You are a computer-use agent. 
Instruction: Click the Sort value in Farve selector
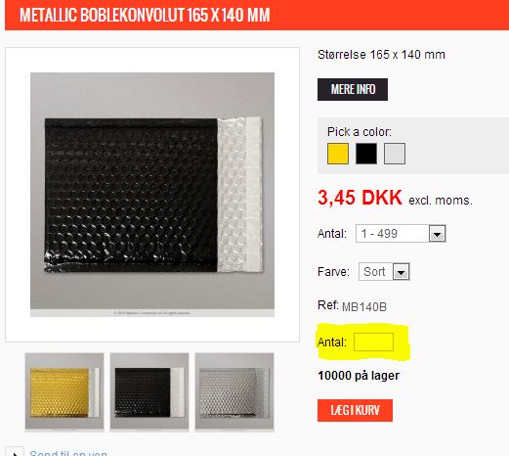[374, 272]
